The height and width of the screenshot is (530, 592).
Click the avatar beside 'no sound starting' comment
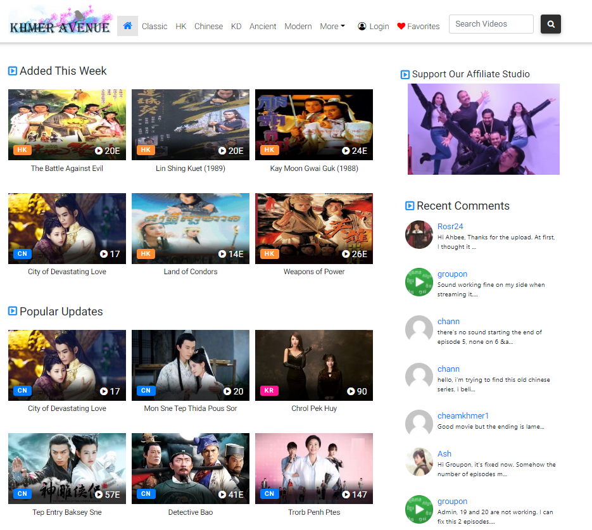point(419,329)
